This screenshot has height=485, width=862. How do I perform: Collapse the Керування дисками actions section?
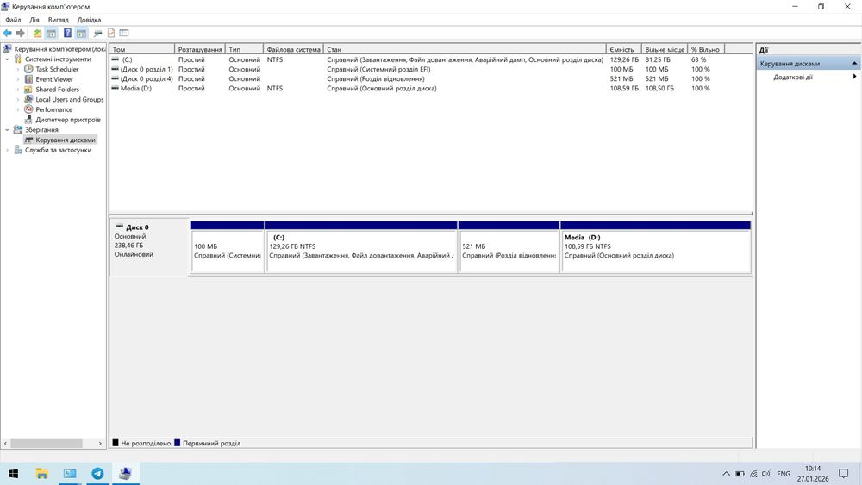(x=854, y=64)
